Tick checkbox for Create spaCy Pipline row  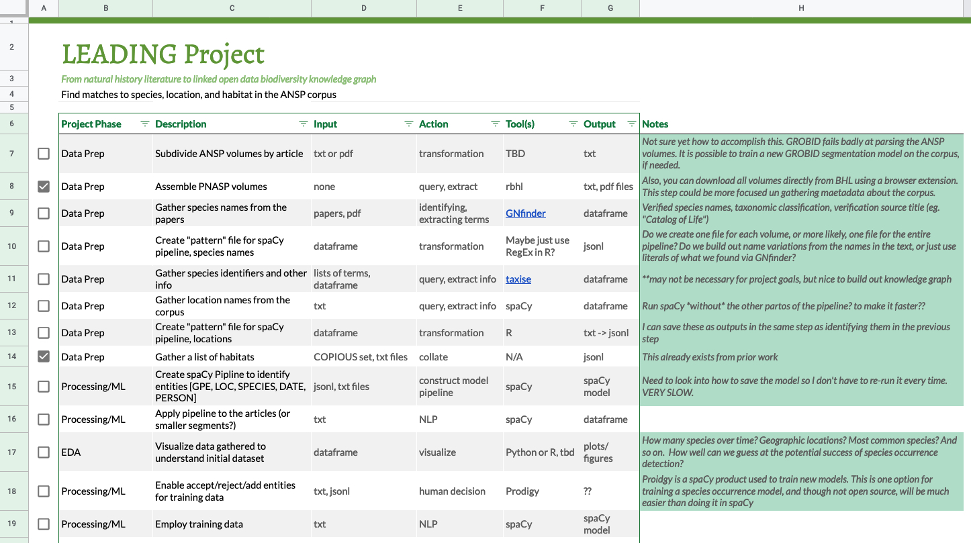pyautogui.click(x=44, y=387)
